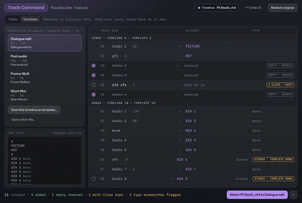This screenshot has height=203, width=302.
Task: Click the gfx track name on V2
Action: pyautogui.click(x=115, y=56)
